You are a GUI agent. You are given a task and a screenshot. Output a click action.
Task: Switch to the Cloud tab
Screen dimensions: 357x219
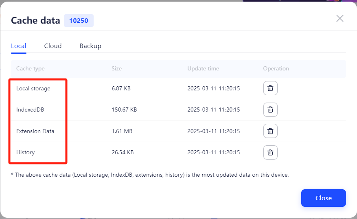pyautogui.click(x=53, y=46)
